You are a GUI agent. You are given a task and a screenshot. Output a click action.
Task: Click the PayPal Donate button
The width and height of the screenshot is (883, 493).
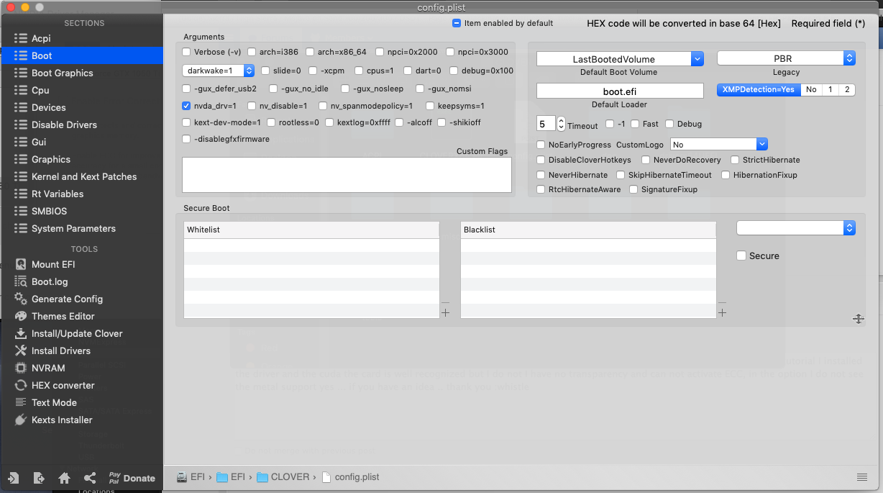132,478
